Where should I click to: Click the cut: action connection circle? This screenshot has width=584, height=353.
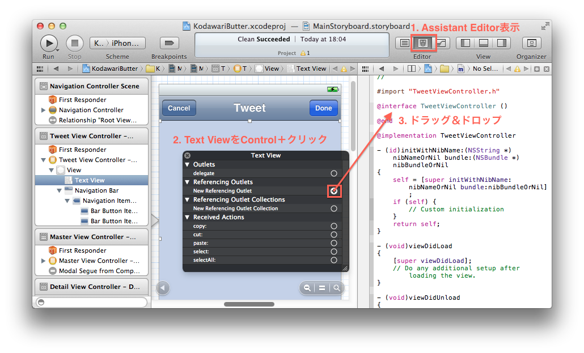coord(334,235)
